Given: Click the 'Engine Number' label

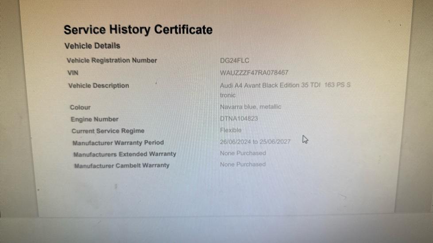Looking at the screenshot, I should (94, 119).
